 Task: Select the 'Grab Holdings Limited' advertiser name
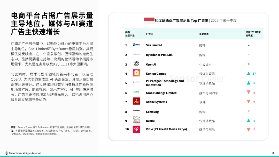click(x=161, y=93)
